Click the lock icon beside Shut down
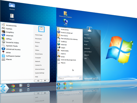Image resolution: width=137 pixels, height=103 pixels. (x=94, y=79)
